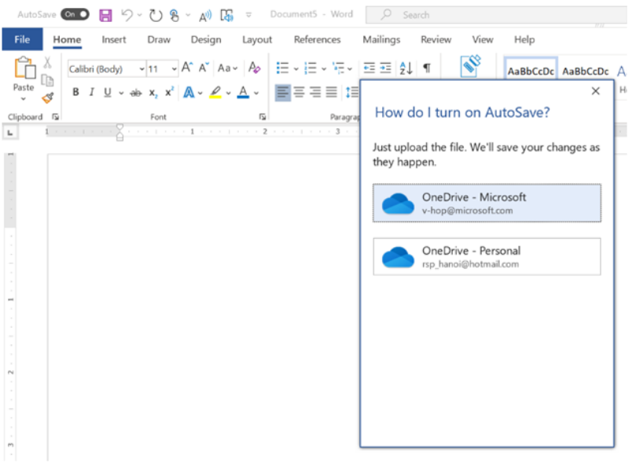Open the font size dropdown showing 11
629x463 pixels.
pos(173,69)
